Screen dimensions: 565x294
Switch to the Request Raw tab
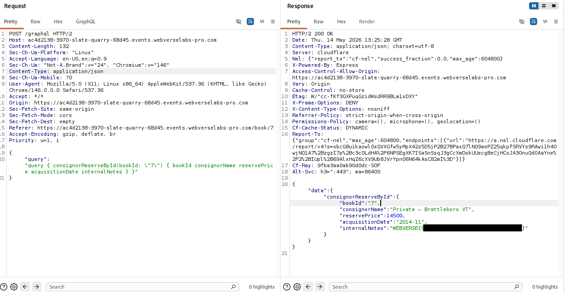36,22
